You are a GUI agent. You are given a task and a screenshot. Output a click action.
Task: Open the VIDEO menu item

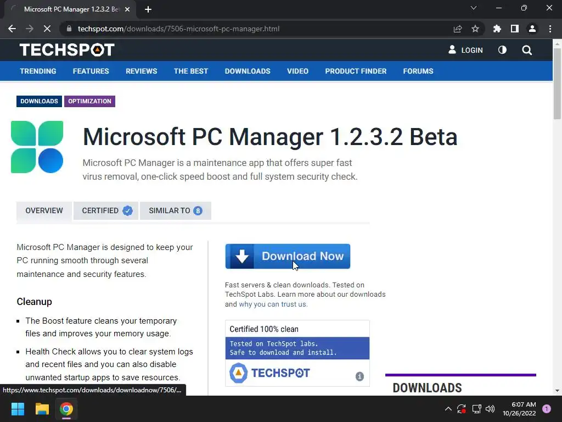click(x=297, y=71)
